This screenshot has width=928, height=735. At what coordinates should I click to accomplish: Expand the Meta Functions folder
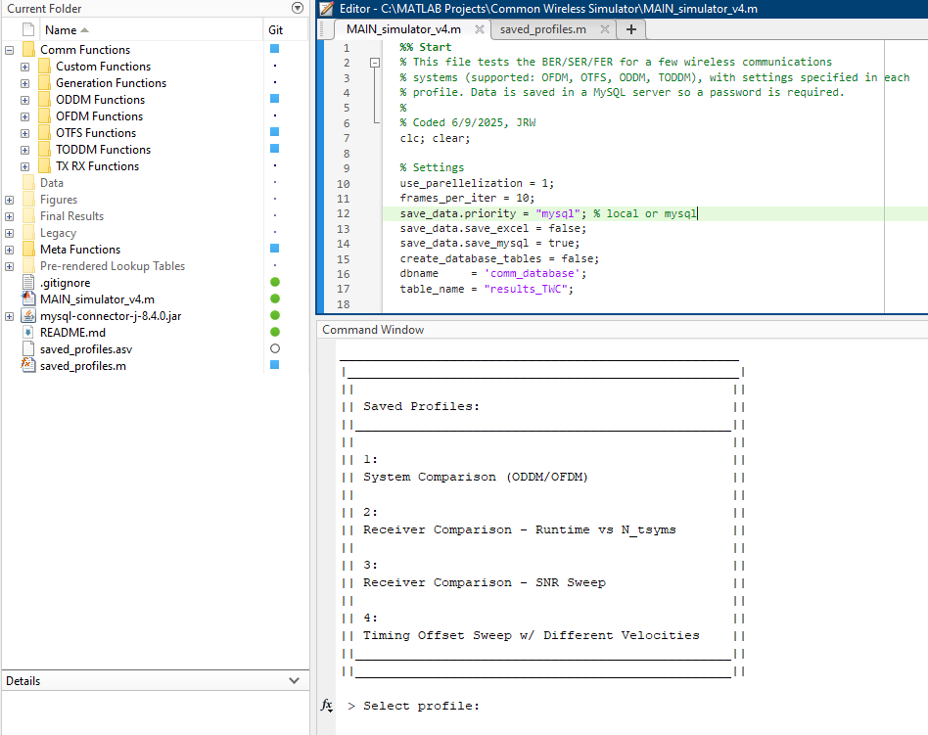(10, 250)
